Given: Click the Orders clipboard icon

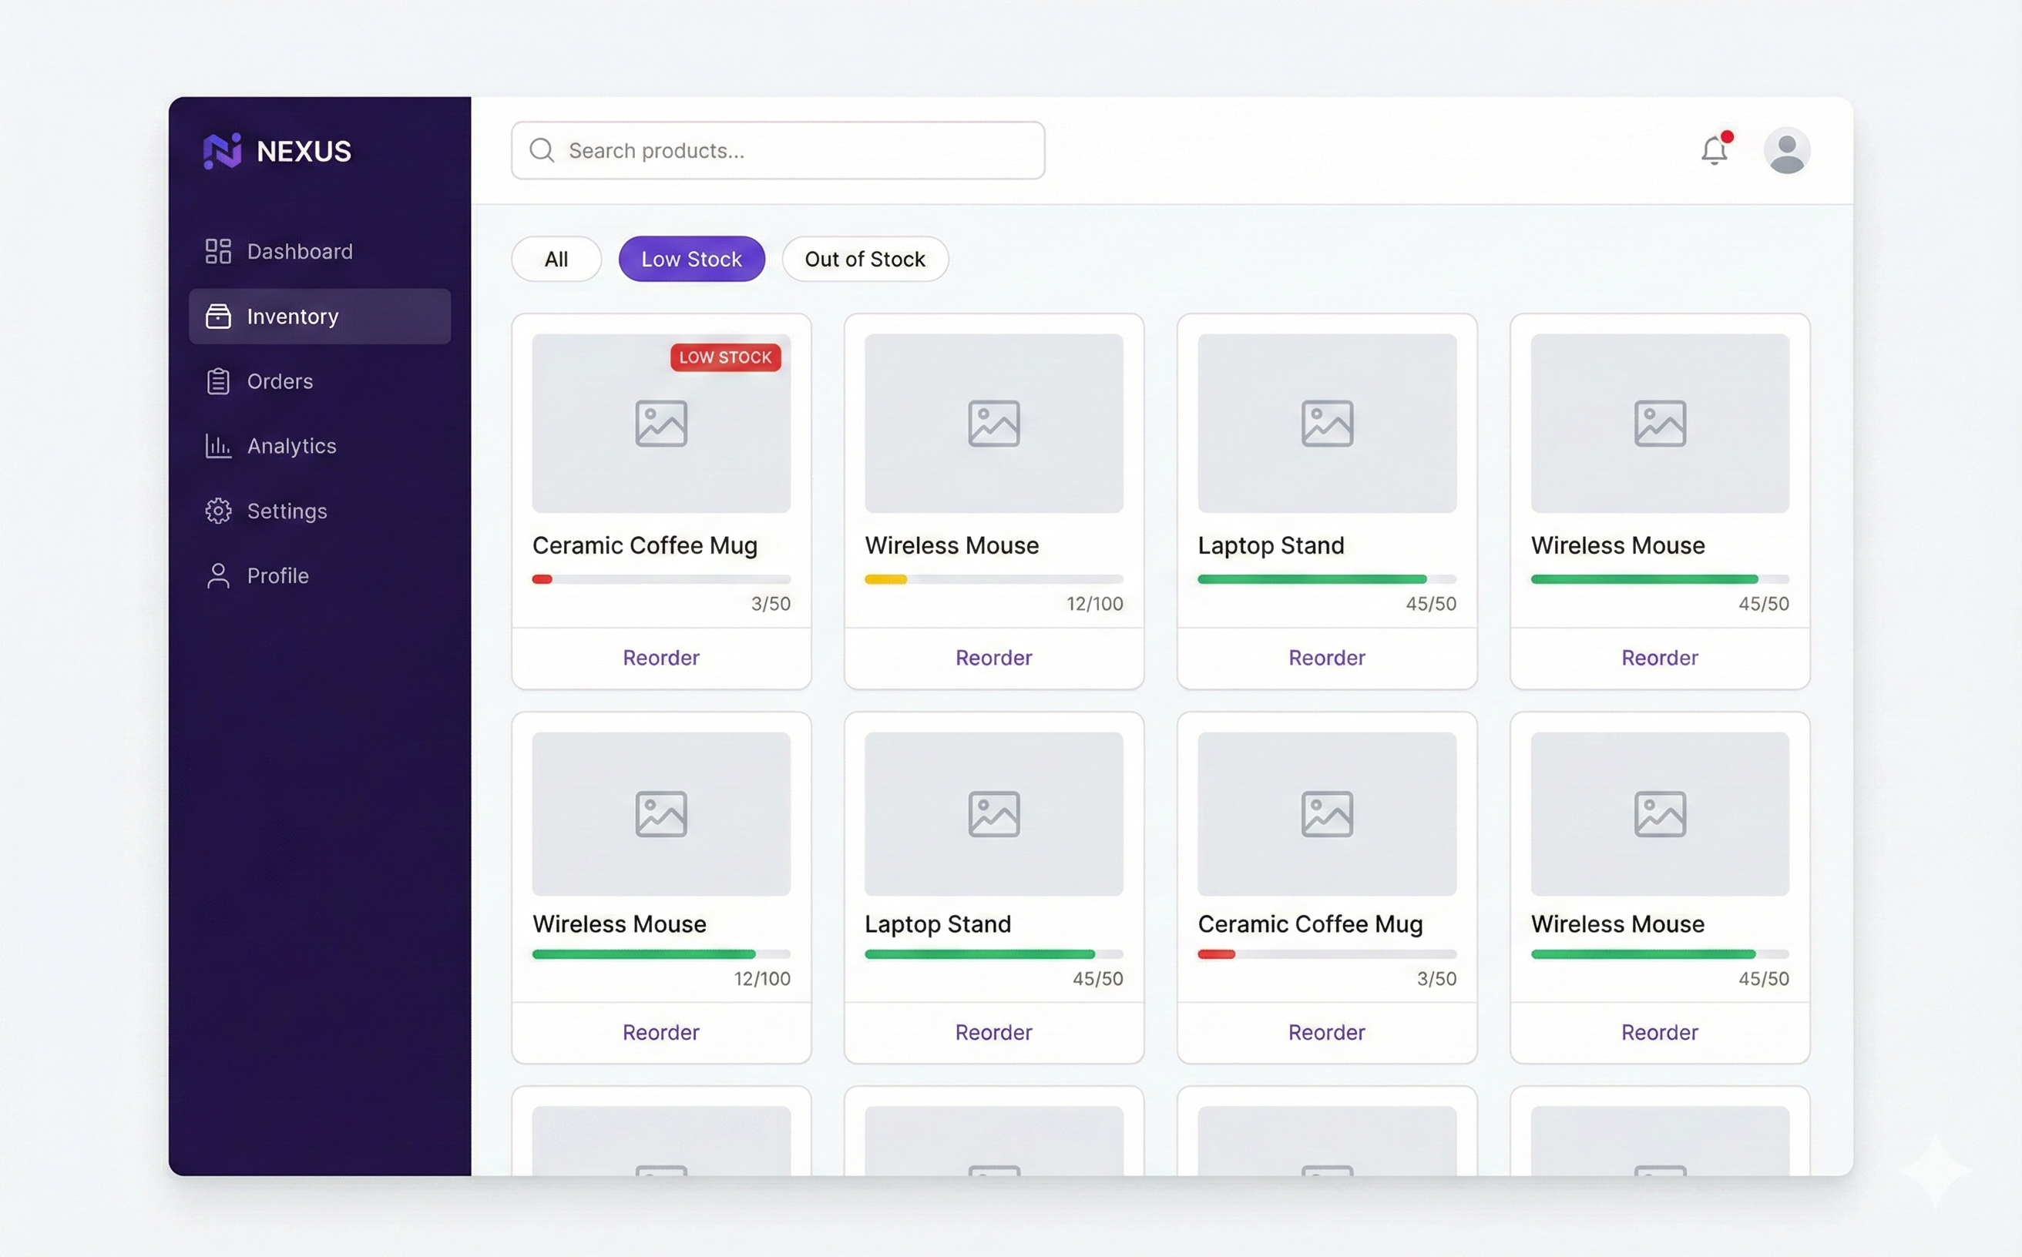Looking at the screenshot, I should [218, 380].
